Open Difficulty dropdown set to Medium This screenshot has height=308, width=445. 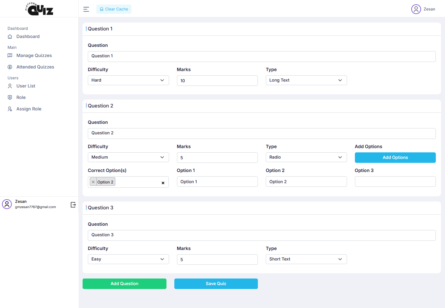pos(128,157)
